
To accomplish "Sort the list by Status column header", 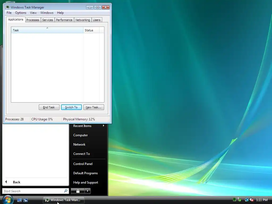I will 91,30.
